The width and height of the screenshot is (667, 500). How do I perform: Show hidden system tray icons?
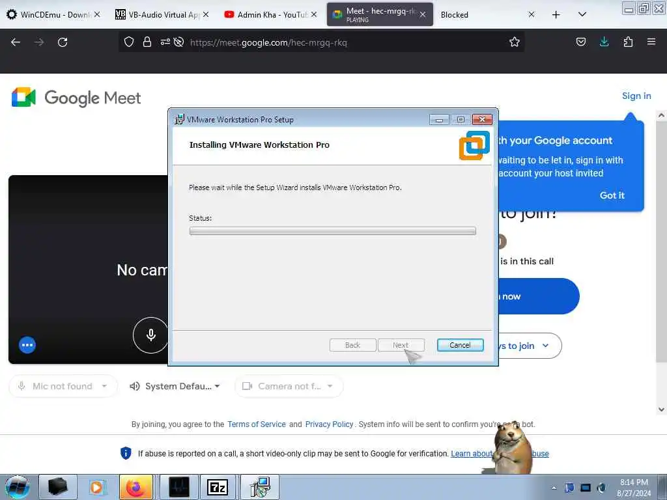tap(554, 488)
